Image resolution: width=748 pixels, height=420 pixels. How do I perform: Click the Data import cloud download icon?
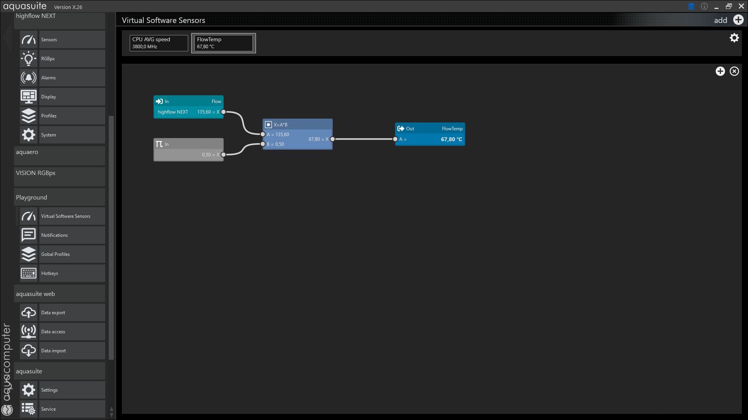tap(28, 351)
